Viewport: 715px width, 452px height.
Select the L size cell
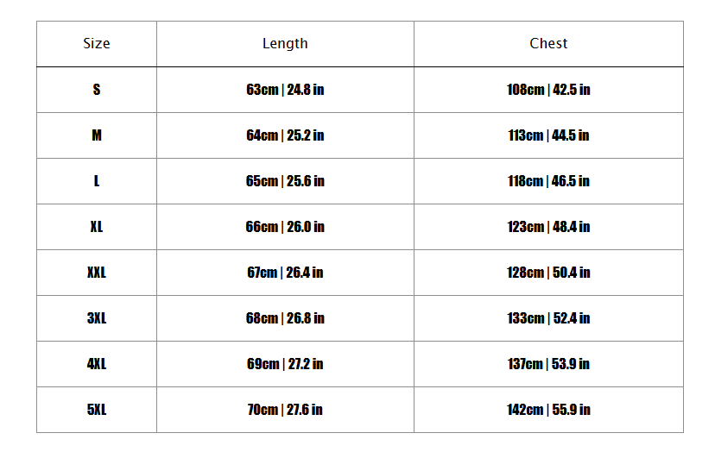coord(97,181)
